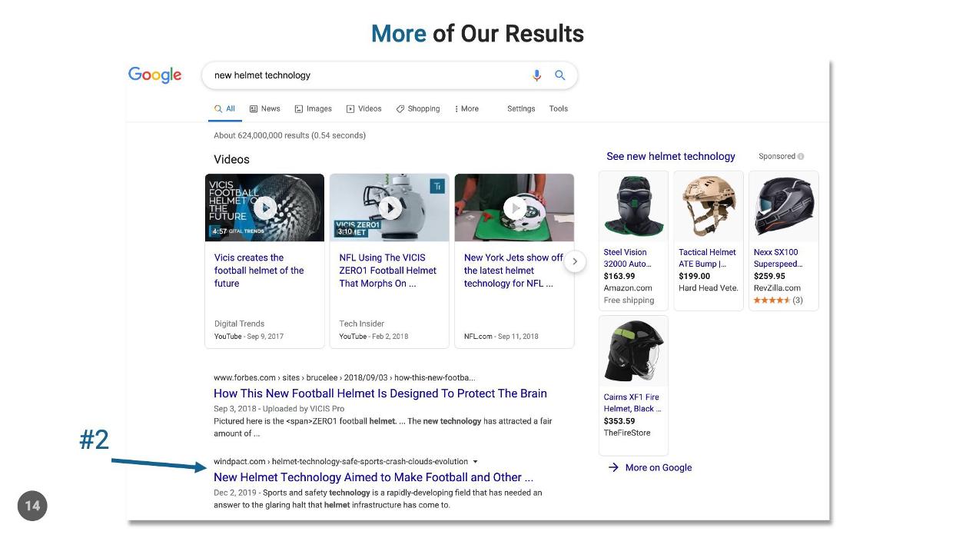
Task: Play the Vicis football helmet of the future video
Action: 265,208
